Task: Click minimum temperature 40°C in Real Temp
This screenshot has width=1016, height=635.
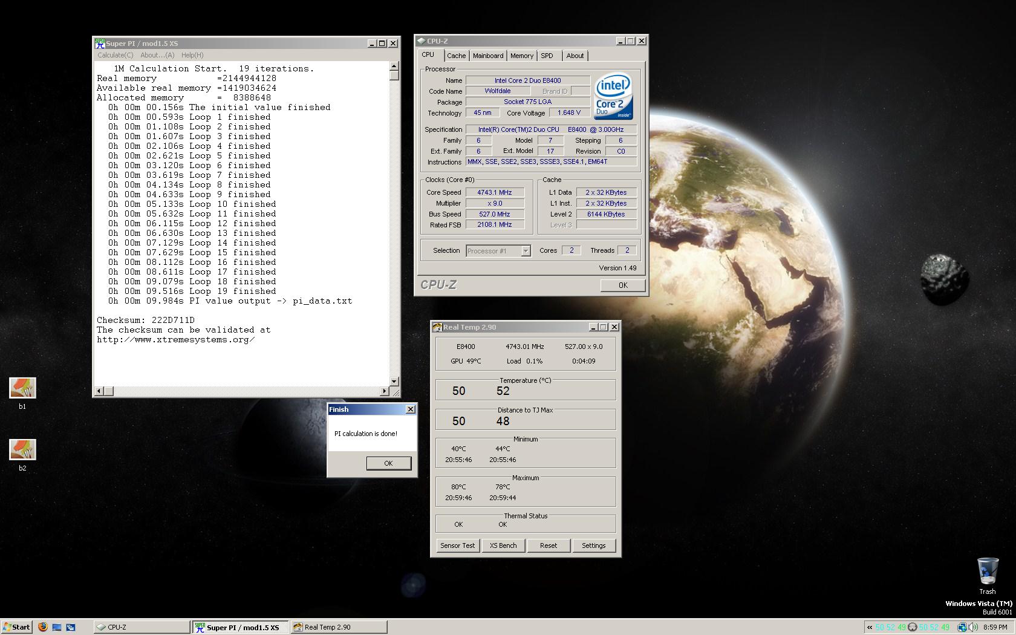Action: (x=458, y=449)
